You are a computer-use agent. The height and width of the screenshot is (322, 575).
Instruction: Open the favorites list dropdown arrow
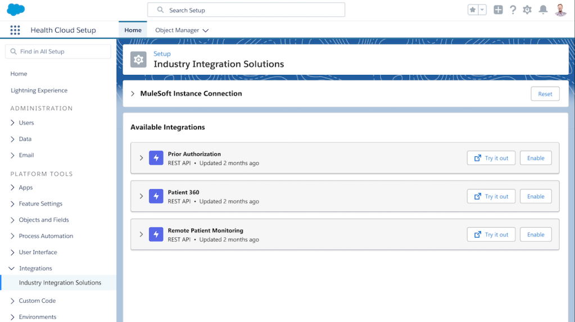coord(482,10)
